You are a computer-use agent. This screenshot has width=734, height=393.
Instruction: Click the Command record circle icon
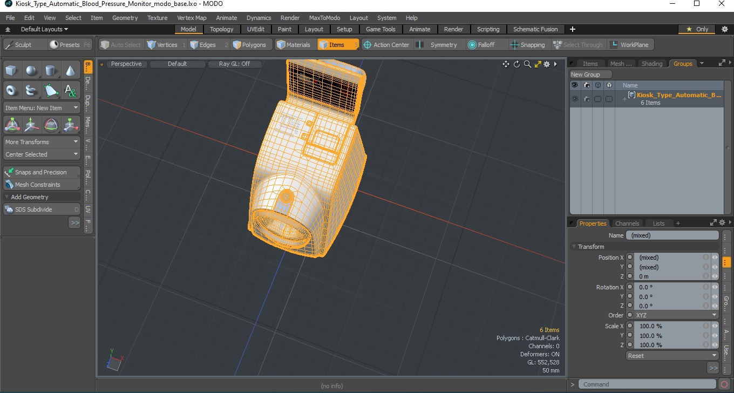(x=725, y=384)
